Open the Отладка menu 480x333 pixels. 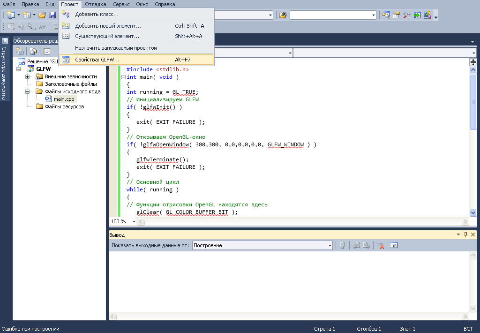coord(95,4)
